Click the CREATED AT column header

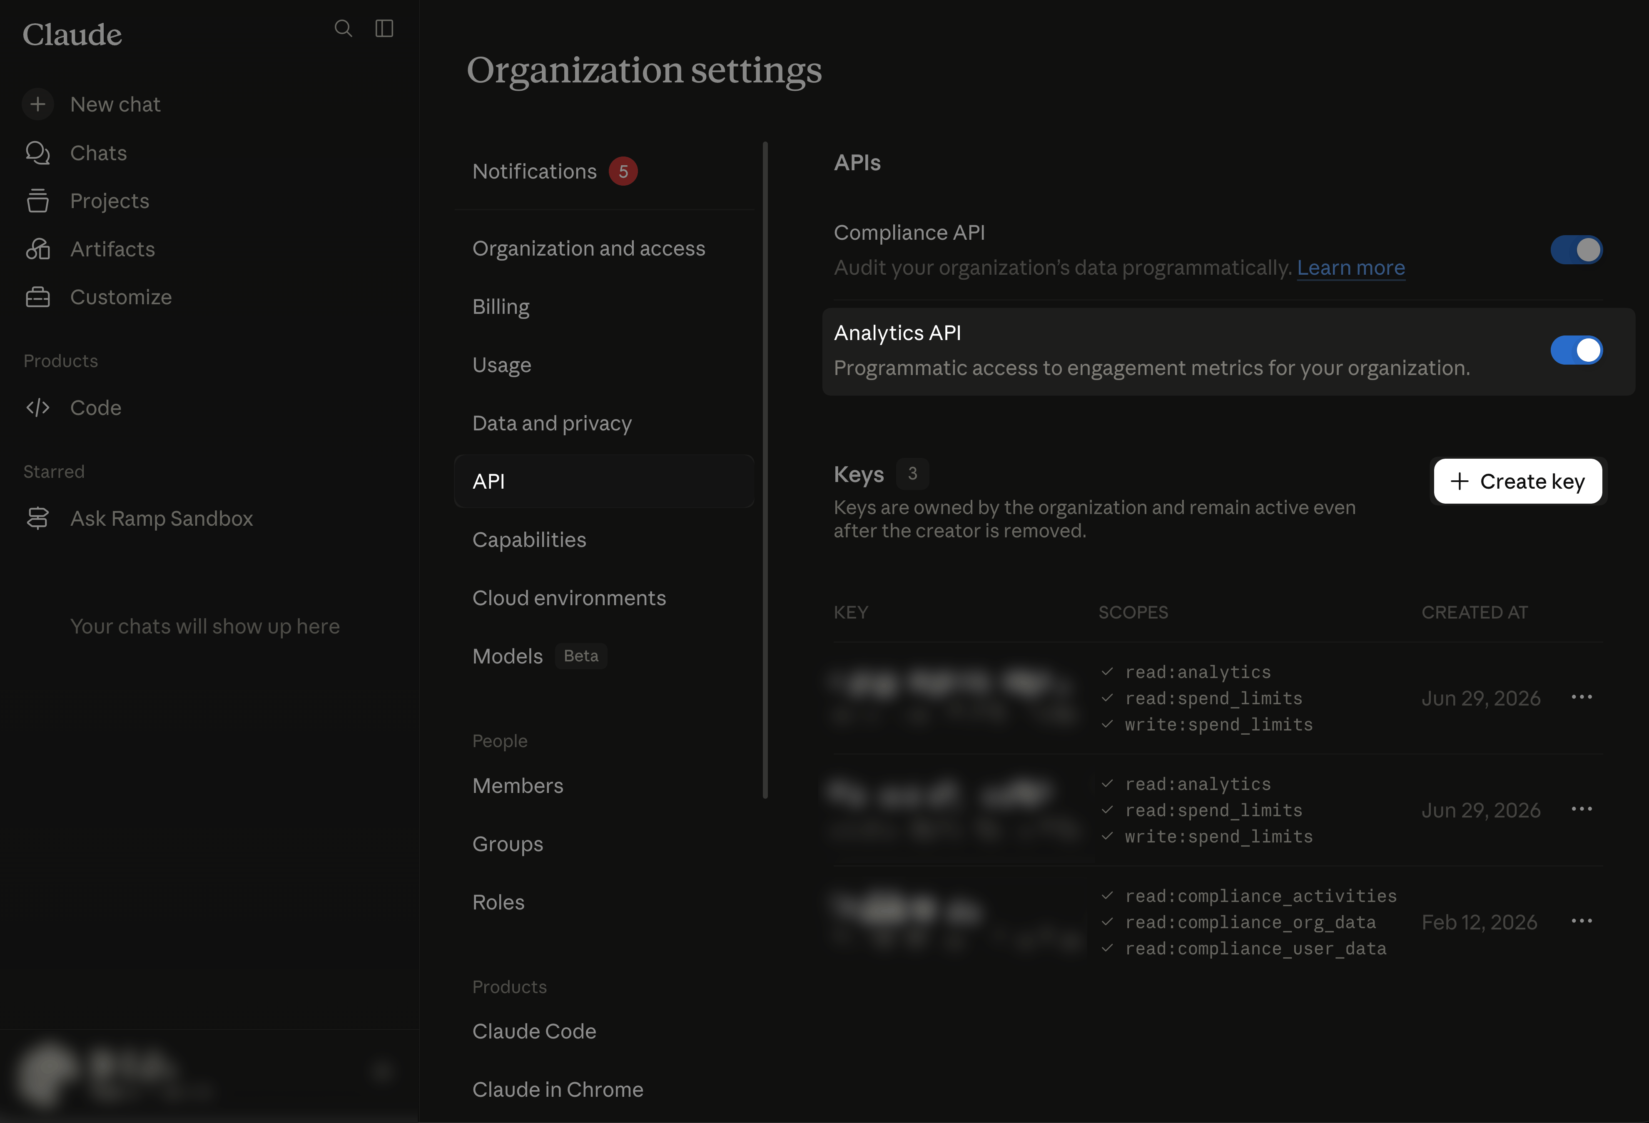(x=1475, y=612)
